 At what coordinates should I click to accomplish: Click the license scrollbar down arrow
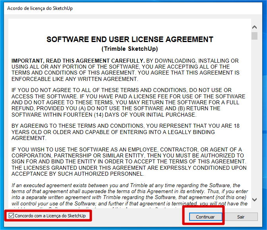[254, 199]
